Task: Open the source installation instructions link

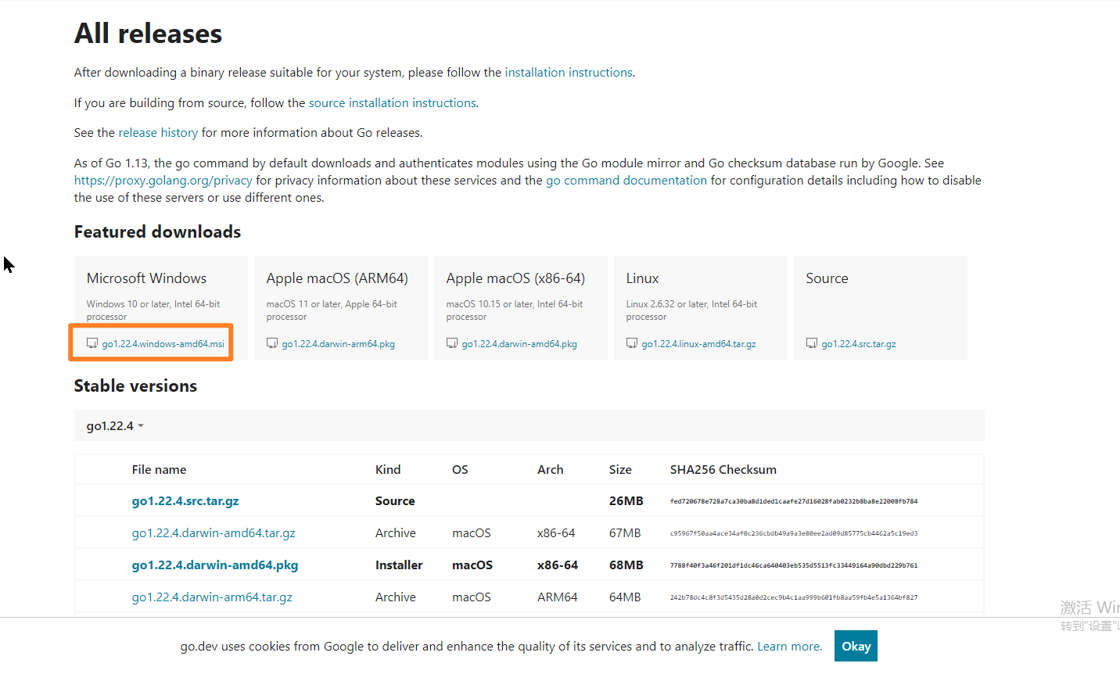Action: coord(393,102)
